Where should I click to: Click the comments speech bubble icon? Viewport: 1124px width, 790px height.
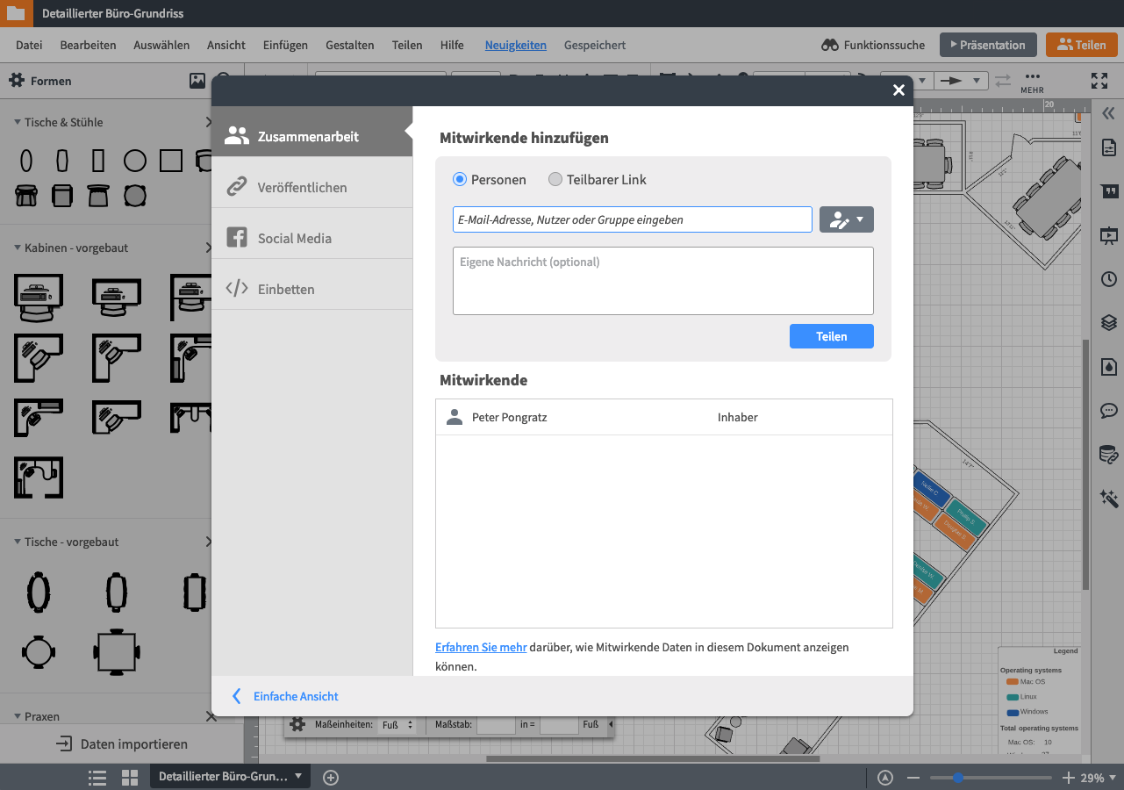click(1109, 411)
